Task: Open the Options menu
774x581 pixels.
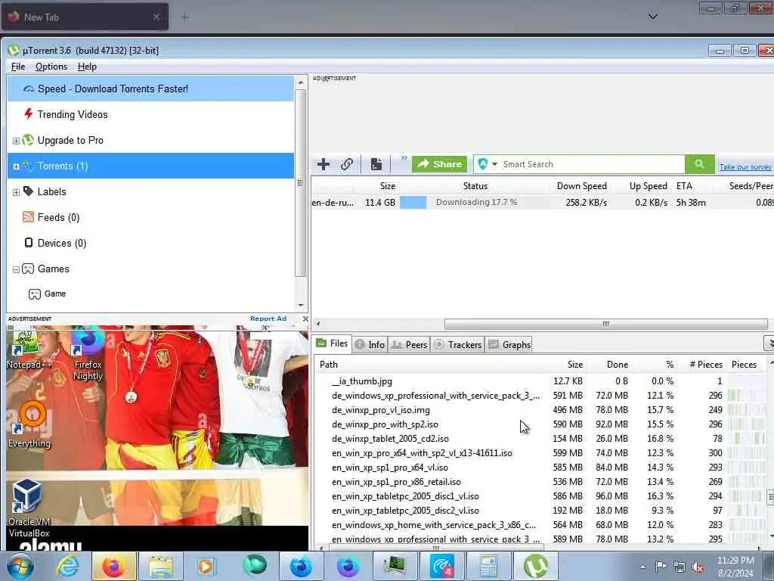Action: 51,67
